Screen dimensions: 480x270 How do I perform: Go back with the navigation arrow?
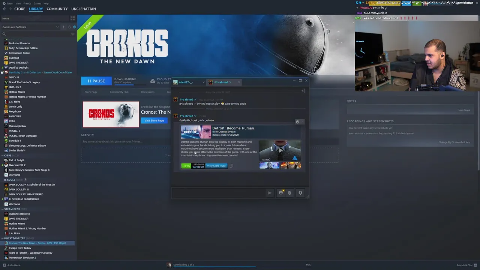click(4, 9)
